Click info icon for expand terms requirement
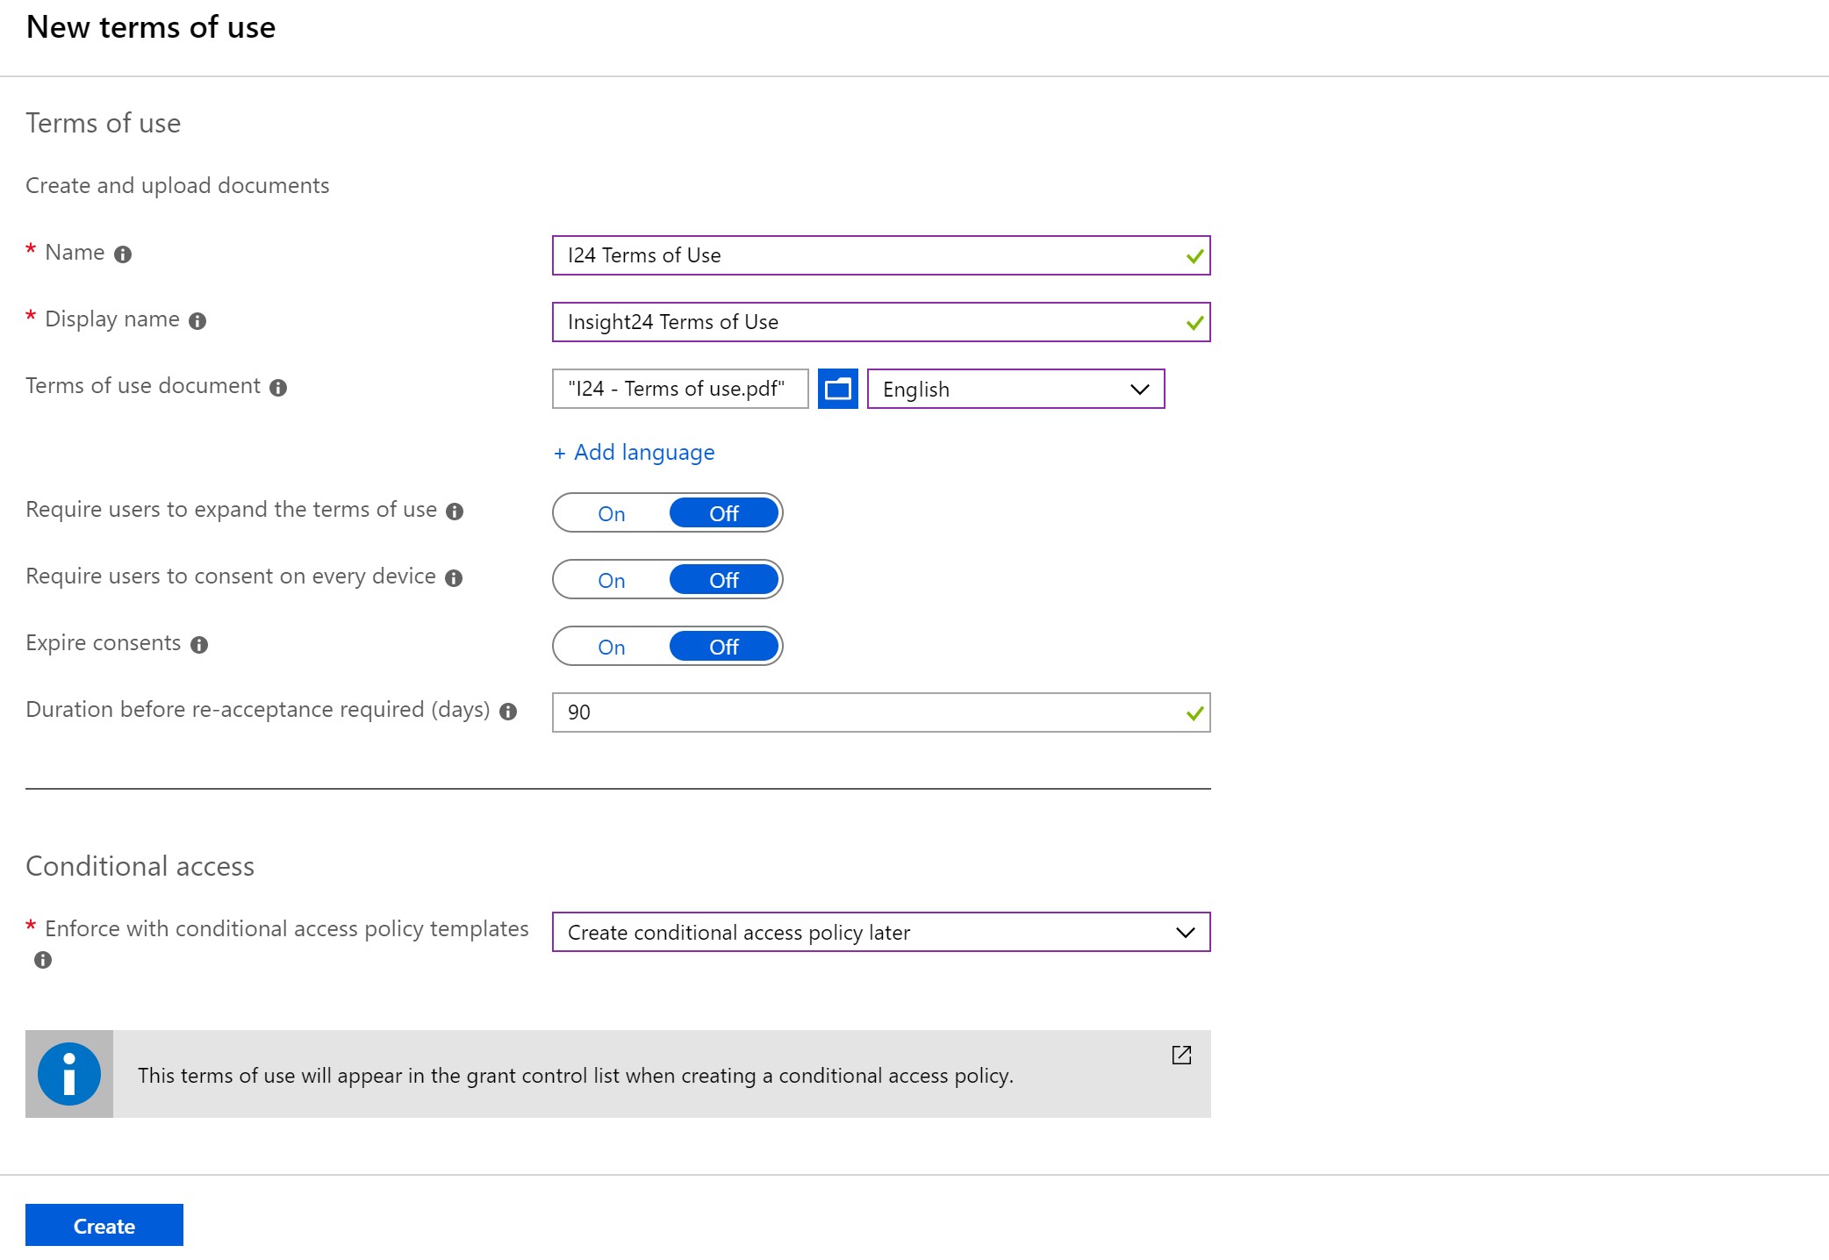The height and width of the screenshot is (1260, 1829). point(455,512)
